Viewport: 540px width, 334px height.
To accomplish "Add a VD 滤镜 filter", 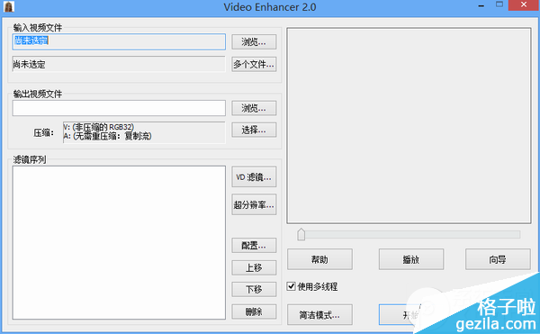I will coord(254,177).
